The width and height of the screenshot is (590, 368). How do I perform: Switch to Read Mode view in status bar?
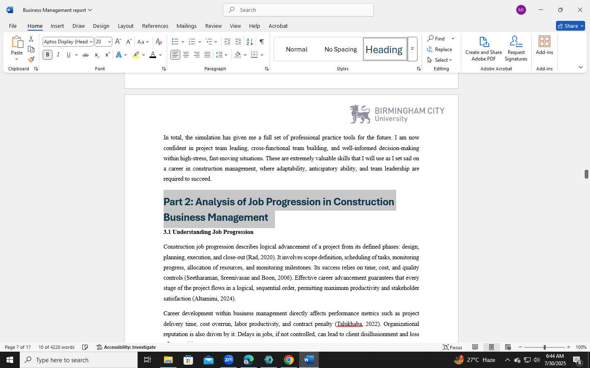point(475,347)
